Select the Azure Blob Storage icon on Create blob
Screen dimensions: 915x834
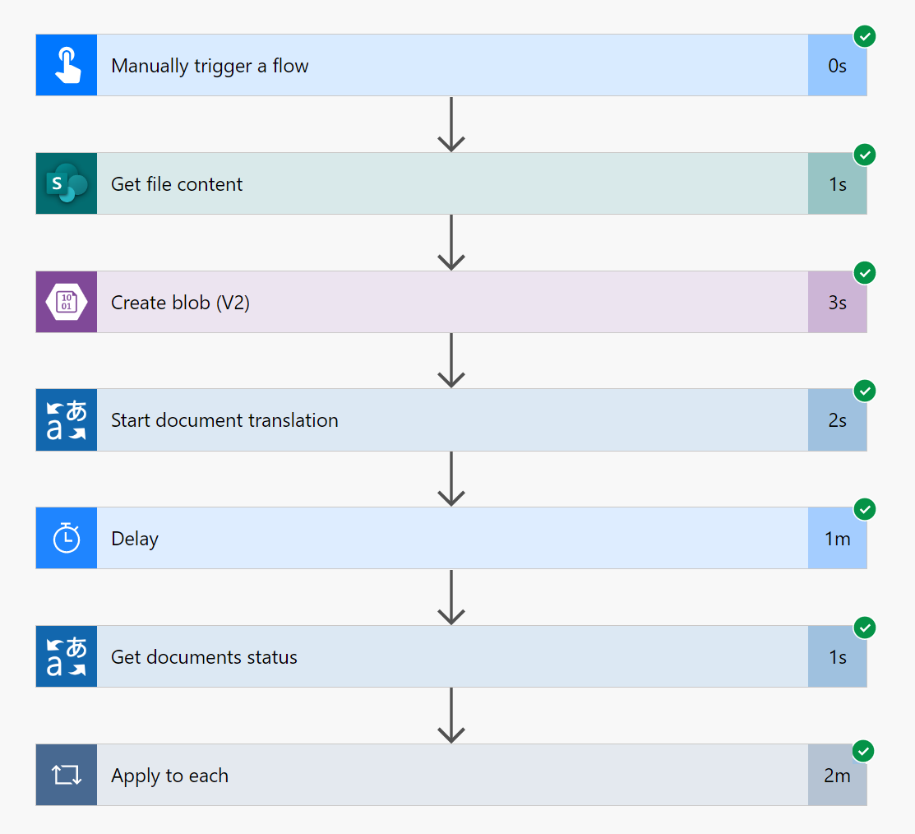click(66, 302)
